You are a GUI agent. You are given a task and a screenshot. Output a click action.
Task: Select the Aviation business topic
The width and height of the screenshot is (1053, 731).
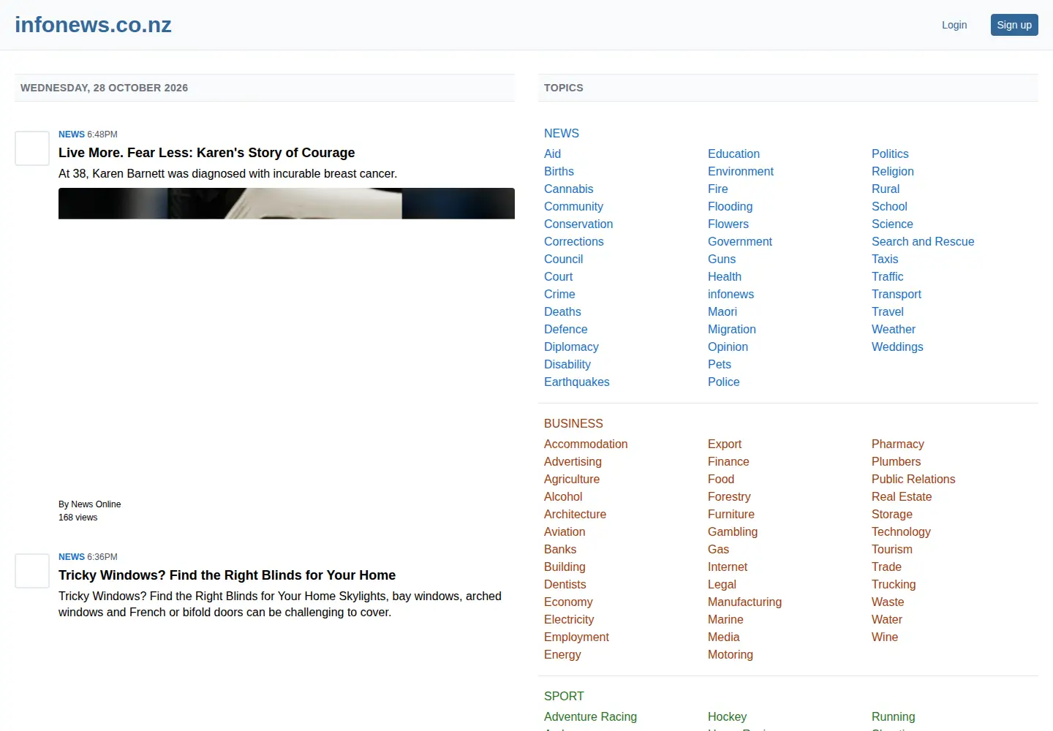coord(565,531)
